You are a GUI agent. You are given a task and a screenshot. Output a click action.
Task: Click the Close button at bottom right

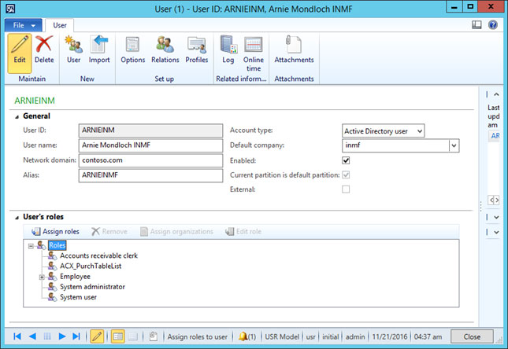pos(472,336)
